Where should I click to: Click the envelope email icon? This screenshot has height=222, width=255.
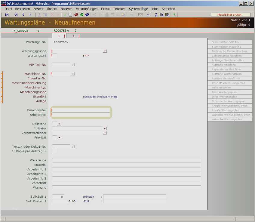[x=140, y=14]
